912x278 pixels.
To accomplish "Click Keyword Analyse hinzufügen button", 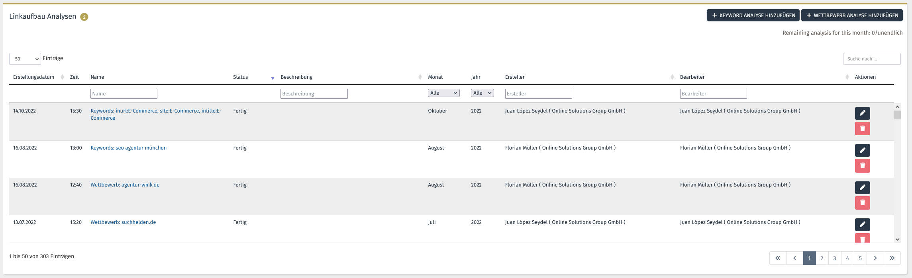I will 753,16.
